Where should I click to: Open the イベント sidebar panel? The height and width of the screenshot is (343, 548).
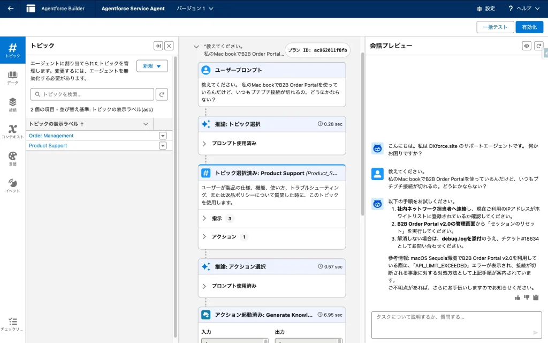(x=12, y=186)
